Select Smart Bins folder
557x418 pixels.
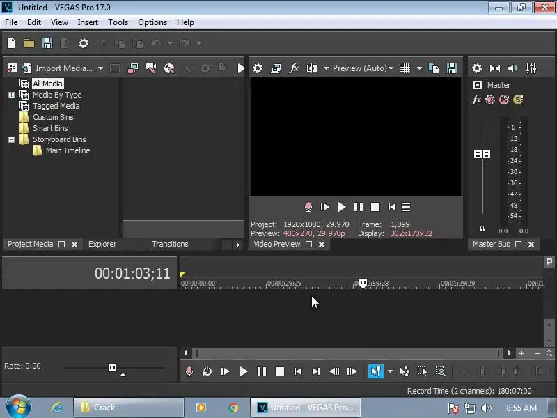pyautogui.click(x=50, y=128)
